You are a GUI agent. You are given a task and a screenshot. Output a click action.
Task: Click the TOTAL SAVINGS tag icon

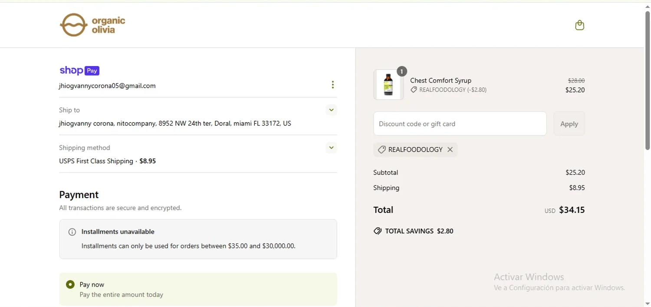pos(378,231)
